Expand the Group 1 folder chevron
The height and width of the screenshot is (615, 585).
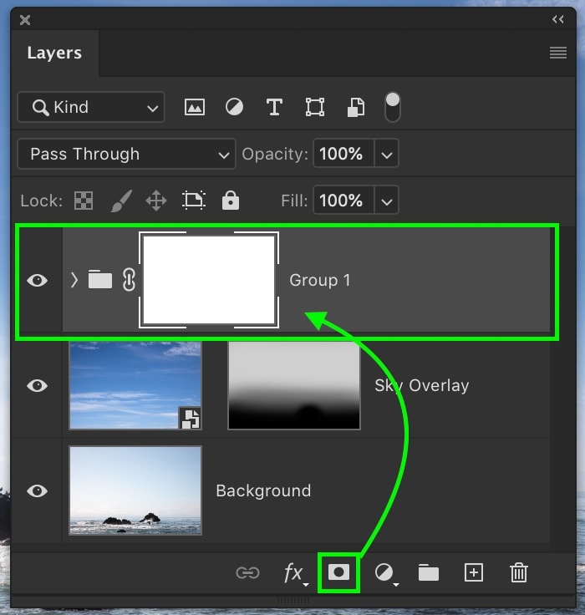click(x=74, y=281)
